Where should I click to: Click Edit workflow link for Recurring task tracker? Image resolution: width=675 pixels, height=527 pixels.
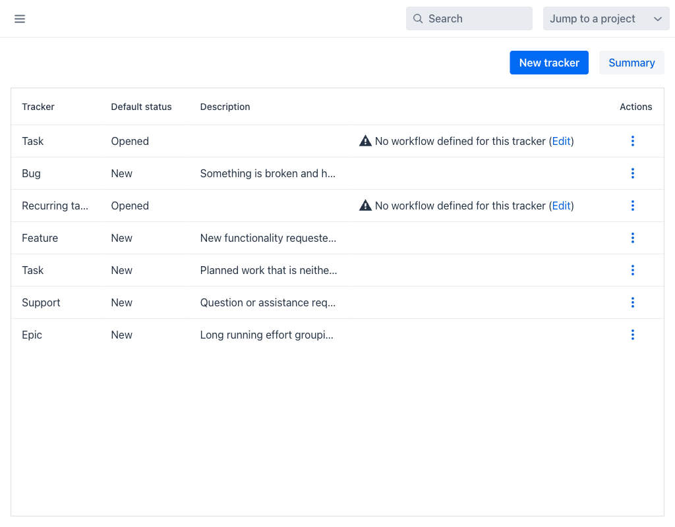(x=561, y=206)
